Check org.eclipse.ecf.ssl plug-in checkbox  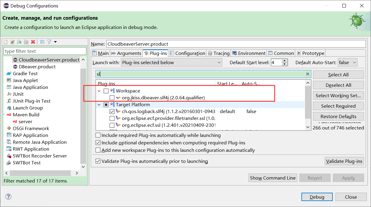[112, 125]
